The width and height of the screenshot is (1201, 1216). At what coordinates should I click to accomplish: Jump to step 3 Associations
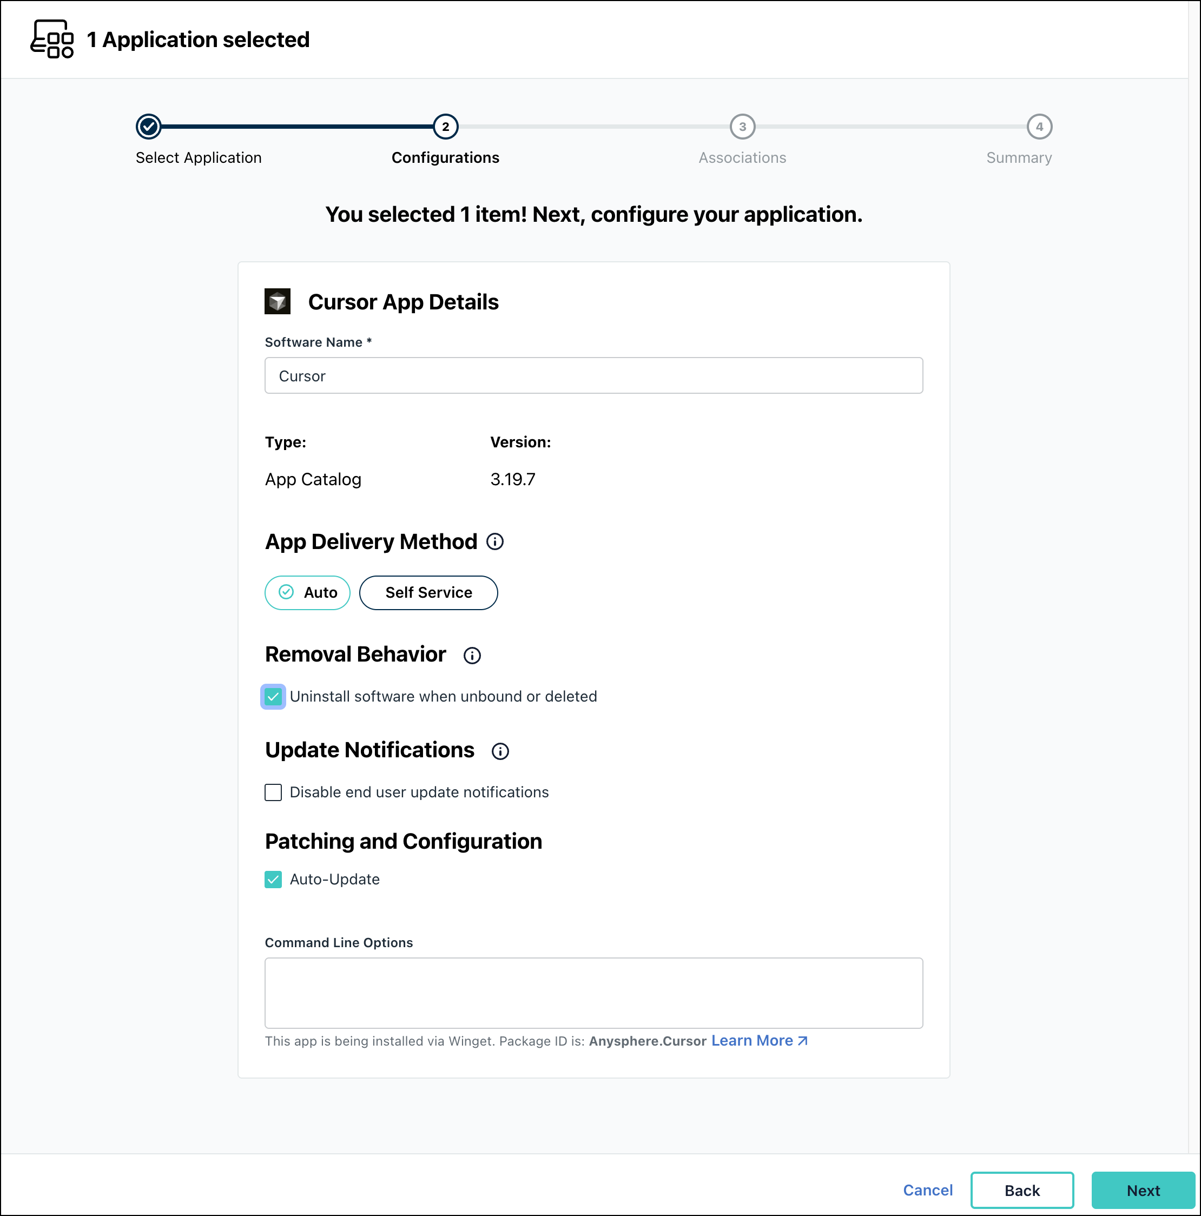(x=743, y=127)
